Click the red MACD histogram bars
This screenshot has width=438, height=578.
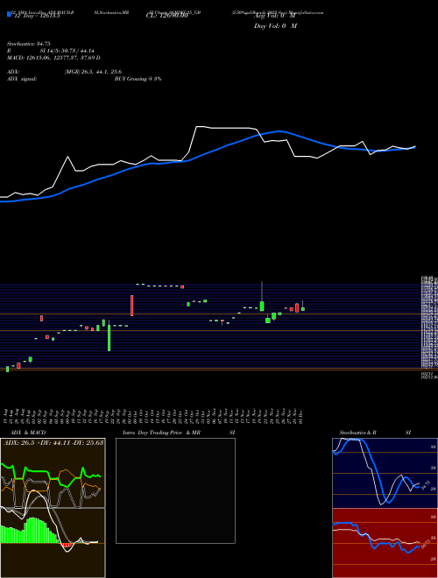click(67, 545)
